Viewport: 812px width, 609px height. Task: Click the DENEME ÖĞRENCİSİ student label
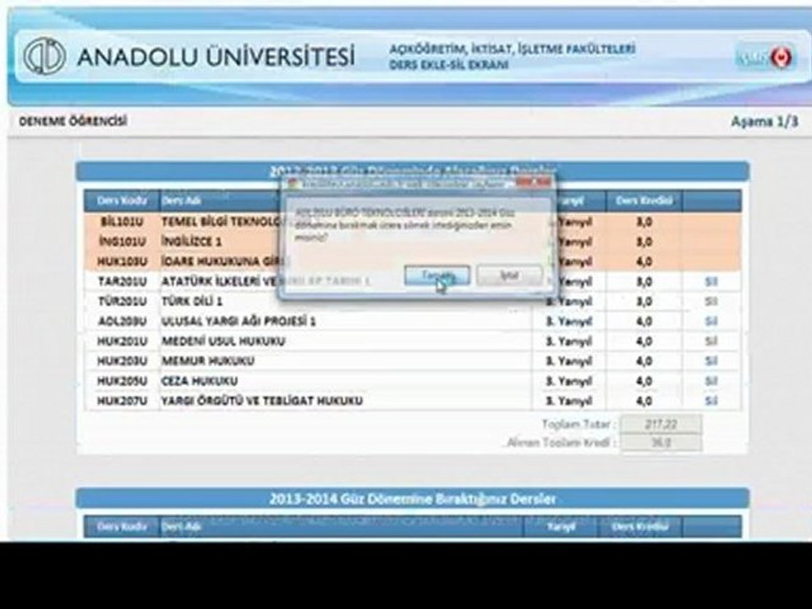(73, 122)
